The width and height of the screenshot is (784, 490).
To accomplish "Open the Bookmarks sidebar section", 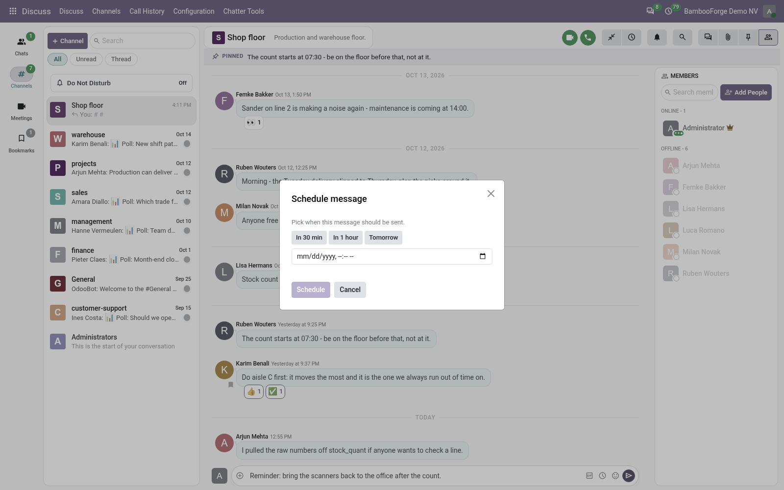I will [x=22, y=142].
